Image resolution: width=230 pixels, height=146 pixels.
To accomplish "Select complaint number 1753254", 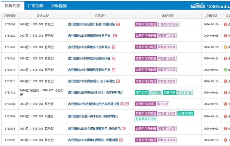I will point(10,116).
